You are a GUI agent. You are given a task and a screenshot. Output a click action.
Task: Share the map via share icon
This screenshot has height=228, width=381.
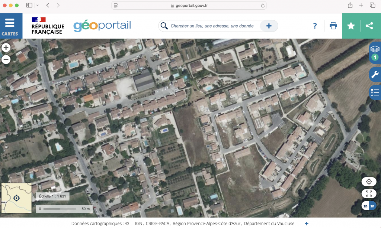pos(369,26)
